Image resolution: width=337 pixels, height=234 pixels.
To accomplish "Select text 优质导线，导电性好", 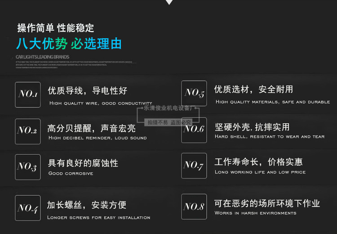I will (88, 90).
